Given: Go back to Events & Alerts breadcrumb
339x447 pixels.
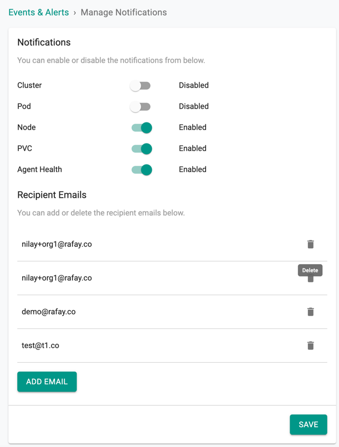Looking at the screenshot, I should [38, 12].
